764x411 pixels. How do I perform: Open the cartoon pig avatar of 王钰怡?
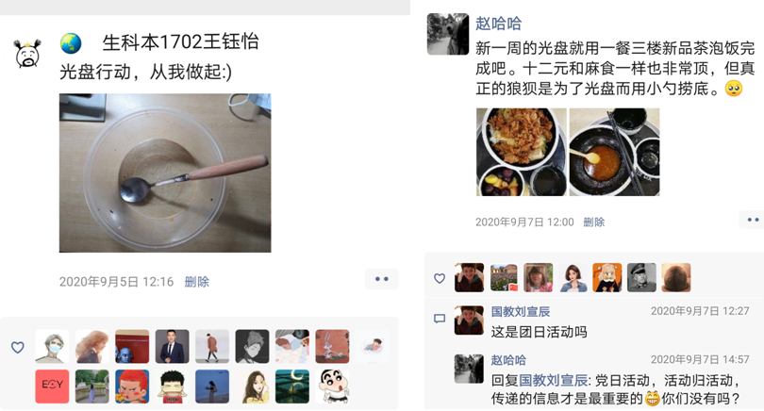[x=27, y=54]
